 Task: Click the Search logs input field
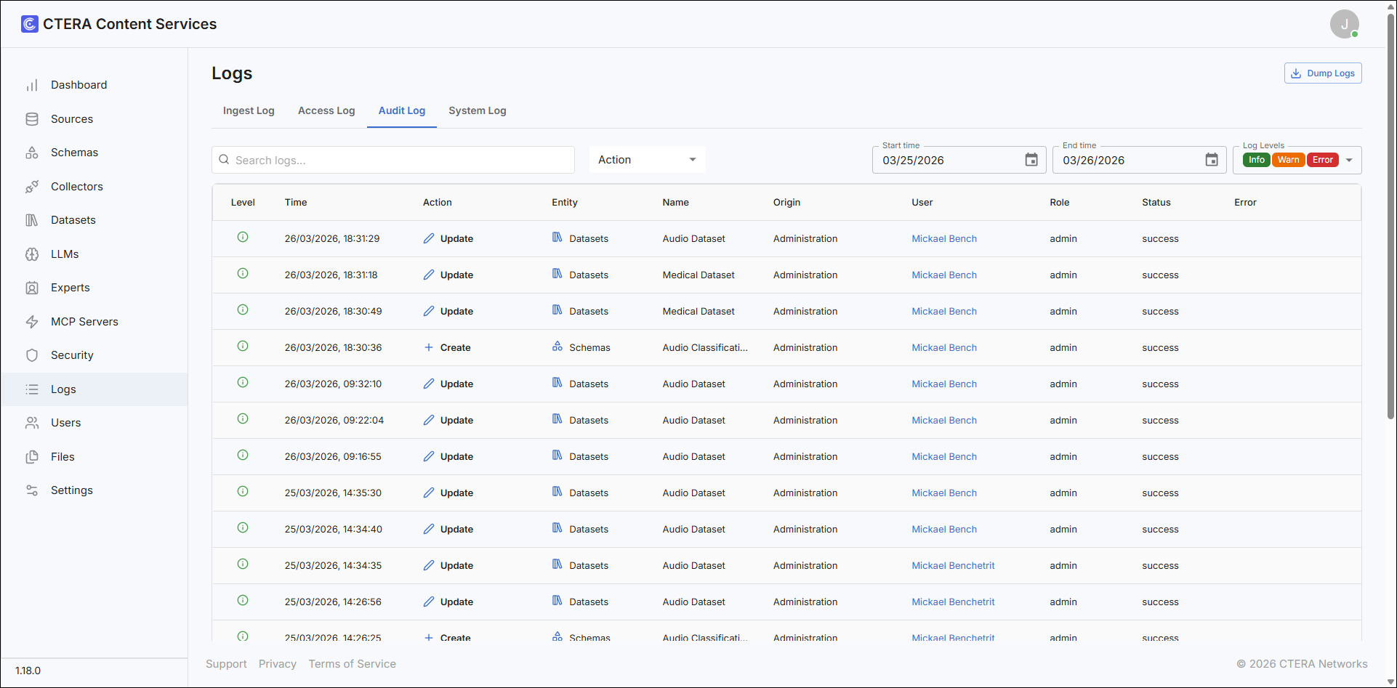393,160
